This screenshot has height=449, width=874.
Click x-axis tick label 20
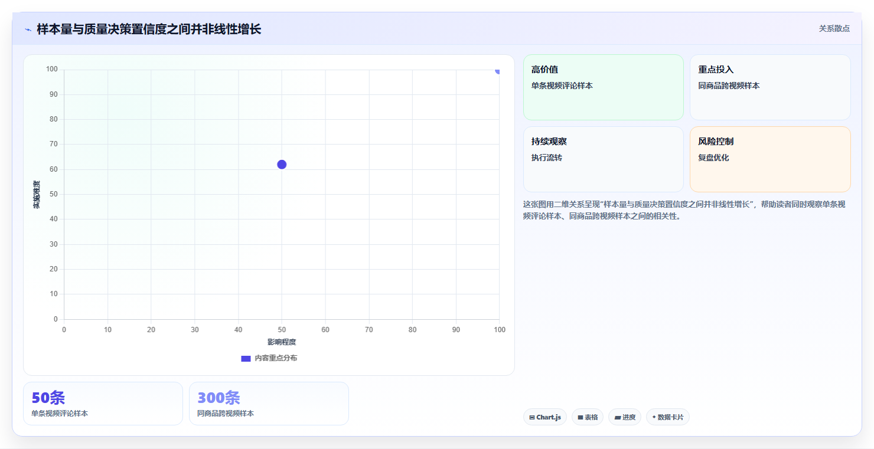click(x=151, y=330)
